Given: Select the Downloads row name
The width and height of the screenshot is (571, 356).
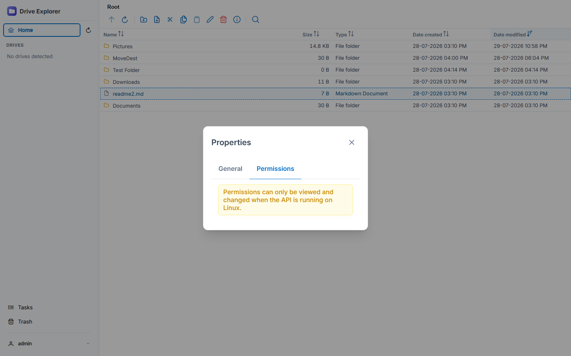Looking at the screenshot, I should coord(126,82).
